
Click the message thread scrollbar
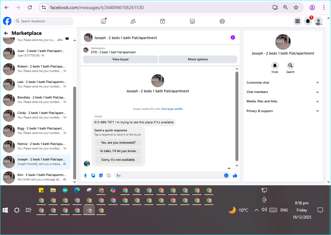click(x=237, y=116)
